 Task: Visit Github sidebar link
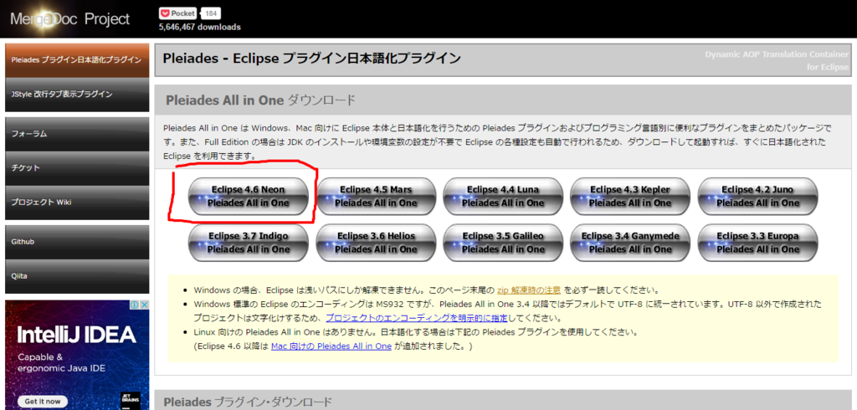pyautogui.click(x=77, y=242)
